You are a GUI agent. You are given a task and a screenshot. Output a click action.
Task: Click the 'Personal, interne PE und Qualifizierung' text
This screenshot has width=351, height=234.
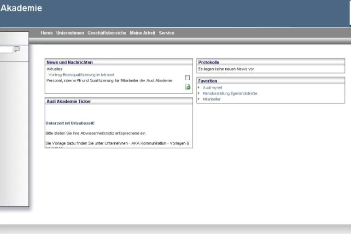110,81
